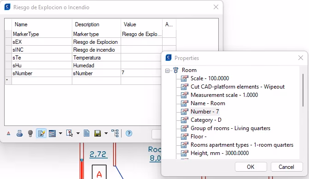This screenshot has width=309, height=179.
Task: Select the Floor property item
Action: click(x=198, y=137)
